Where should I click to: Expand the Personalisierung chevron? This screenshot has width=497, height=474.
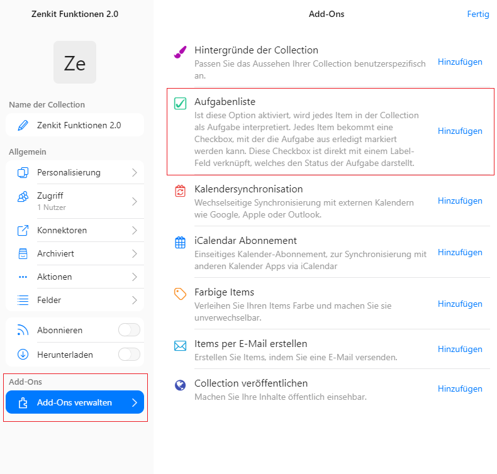pyautogui.click(x=135, y=173)
